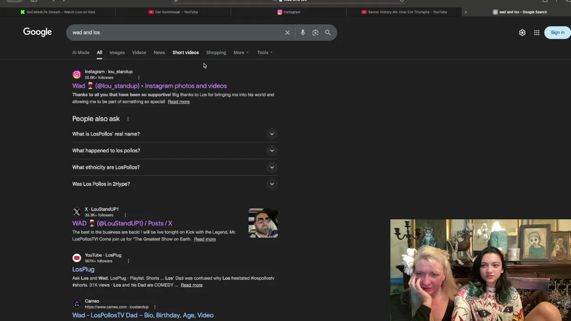Open Wad @lou_standup Instagram photos link
The image size is (571, 321).
pyautogui.click(x=149, y=86)
